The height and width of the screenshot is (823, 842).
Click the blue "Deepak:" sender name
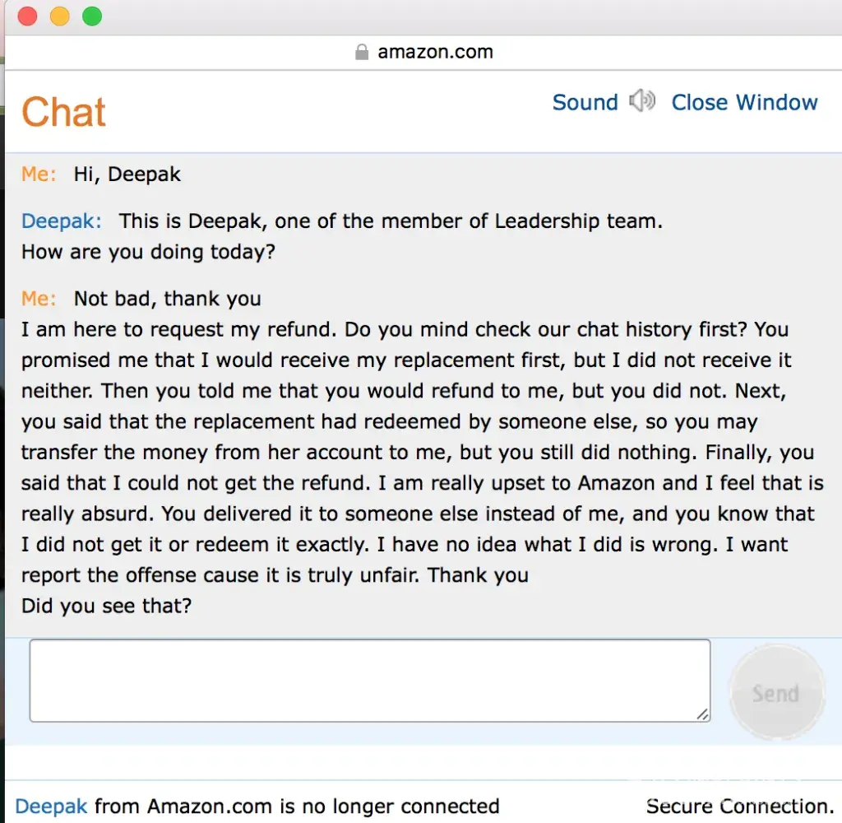(62, 221)
